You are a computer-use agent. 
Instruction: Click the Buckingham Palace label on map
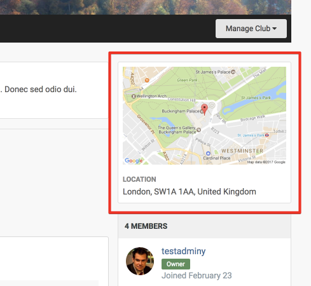[181, 111]
